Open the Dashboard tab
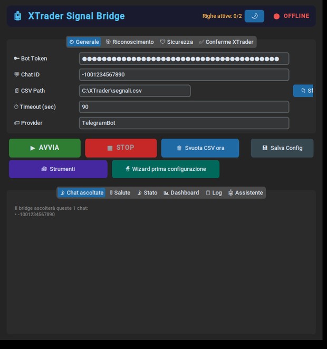Screen dimensions: 327x349 point(181,193)
